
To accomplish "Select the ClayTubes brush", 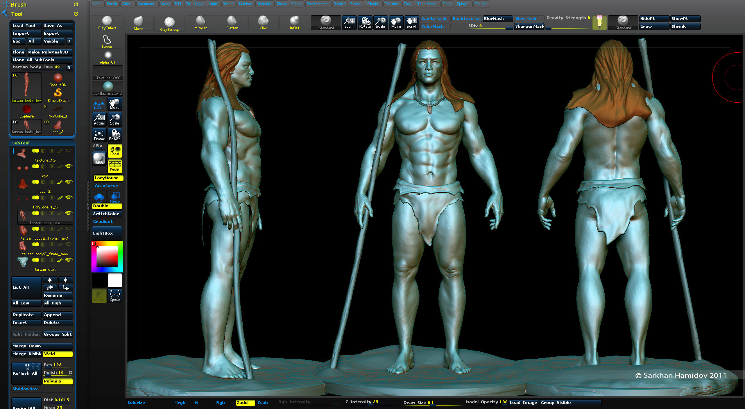I will pyautogui.click(x=107, y=23).
